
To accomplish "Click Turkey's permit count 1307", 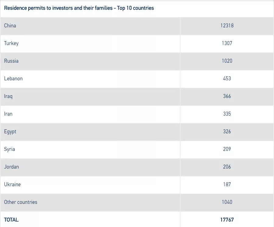I will click(x=227, y=43).
